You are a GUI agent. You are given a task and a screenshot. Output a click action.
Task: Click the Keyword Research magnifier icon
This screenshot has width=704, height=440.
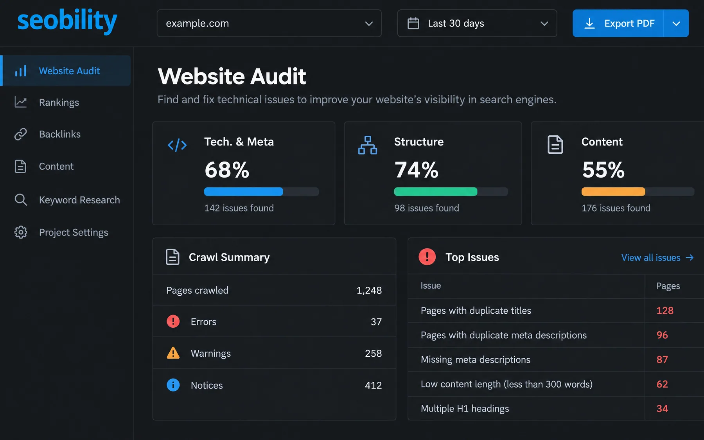click(x=21, y=200)
